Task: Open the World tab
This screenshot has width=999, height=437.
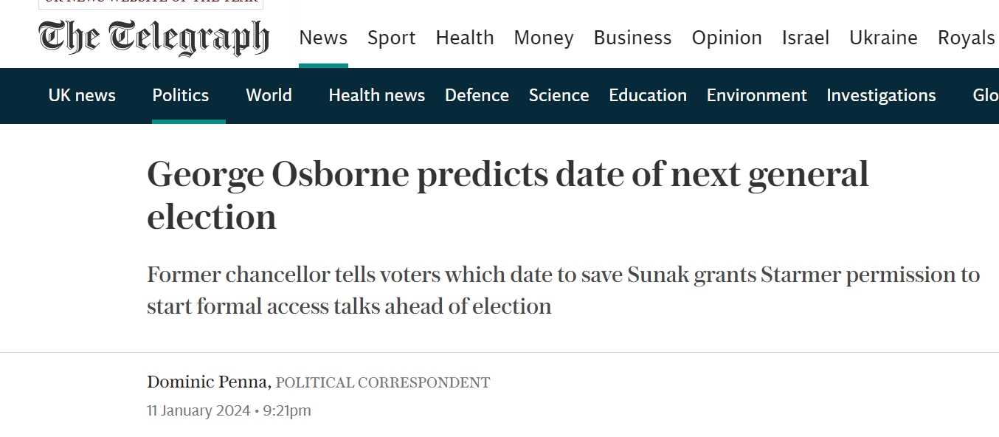Action: click(269, 95)
